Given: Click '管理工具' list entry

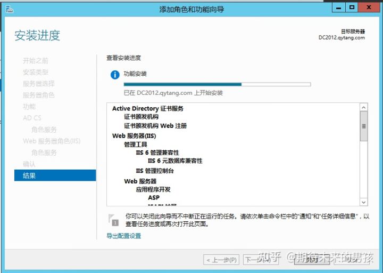Looking at the screenshot, I should pyautogui.click(x=136, y=144).
